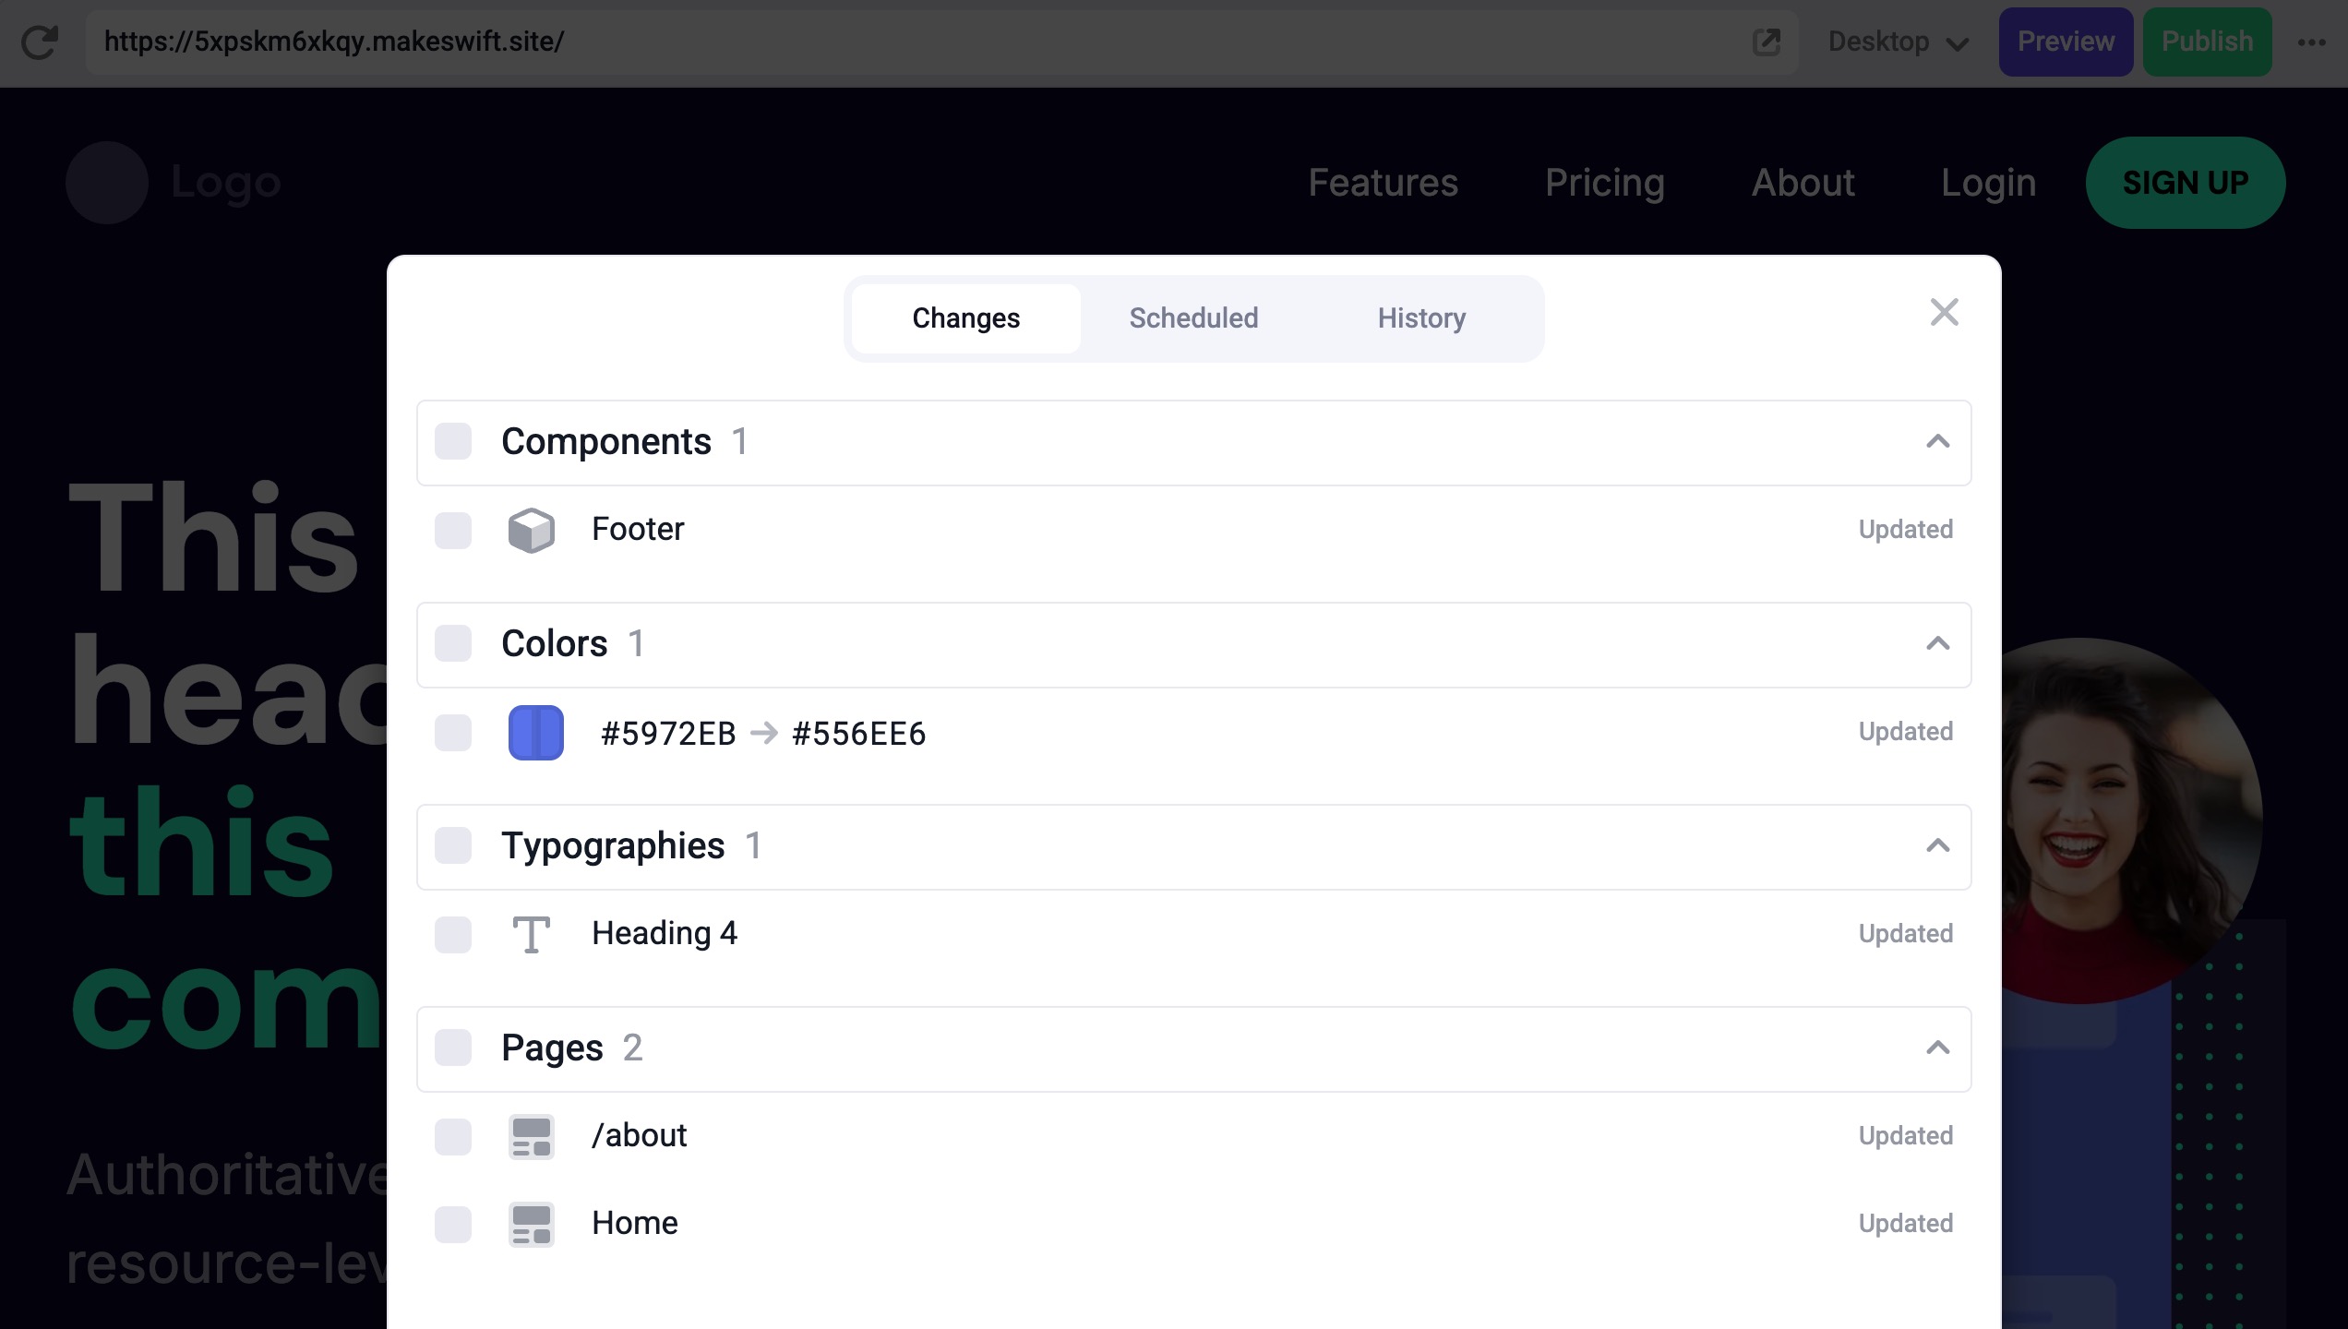Tick the Heading 4 checkbox
The width and height of the screenshot is (2348, 1329).
click(453, 934)
